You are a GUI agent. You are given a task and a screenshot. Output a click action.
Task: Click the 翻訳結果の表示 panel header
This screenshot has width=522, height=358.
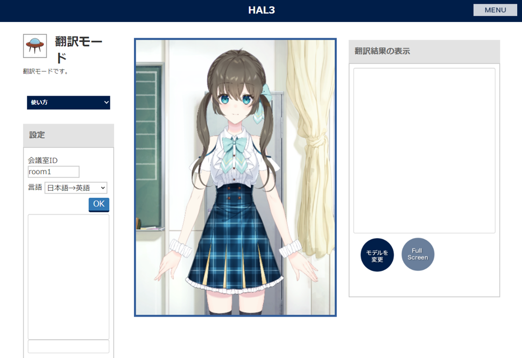[425, 52]
